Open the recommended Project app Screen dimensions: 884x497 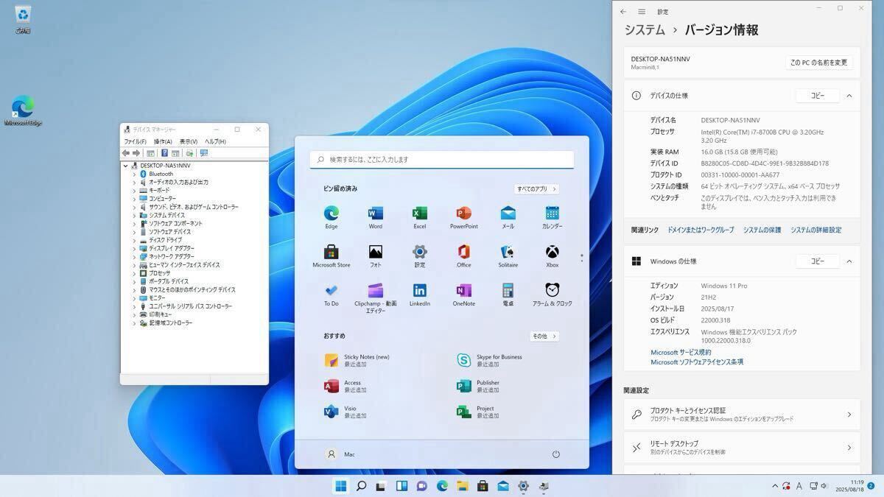[478, 412]
